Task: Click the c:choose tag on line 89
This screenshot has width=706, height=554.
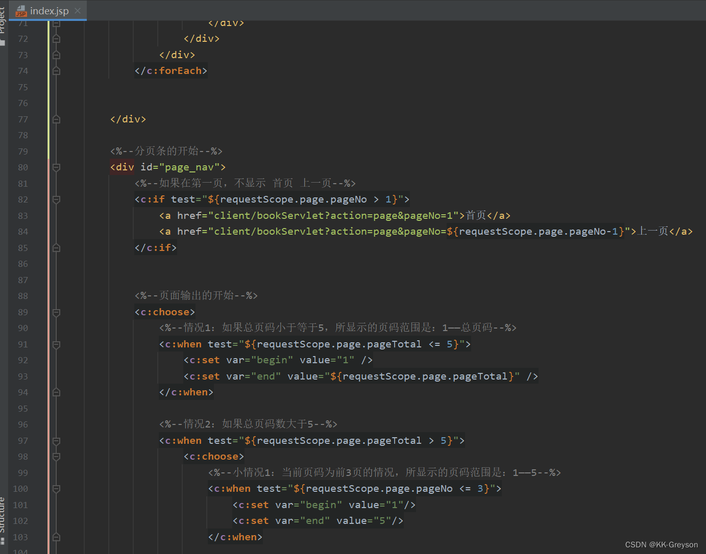Action: [x=165, y=312]
